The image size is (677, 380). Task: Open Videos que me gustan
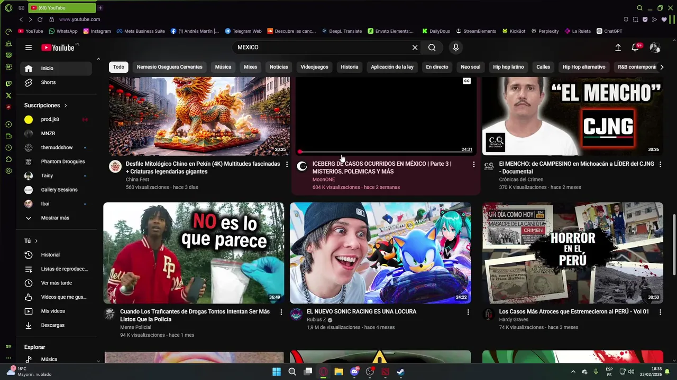point(56,297)
